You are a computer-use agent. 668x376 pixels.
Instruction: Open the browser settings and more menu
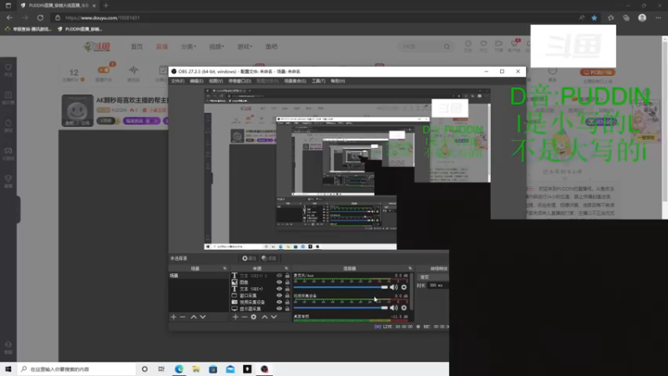(x=658, y=18)
